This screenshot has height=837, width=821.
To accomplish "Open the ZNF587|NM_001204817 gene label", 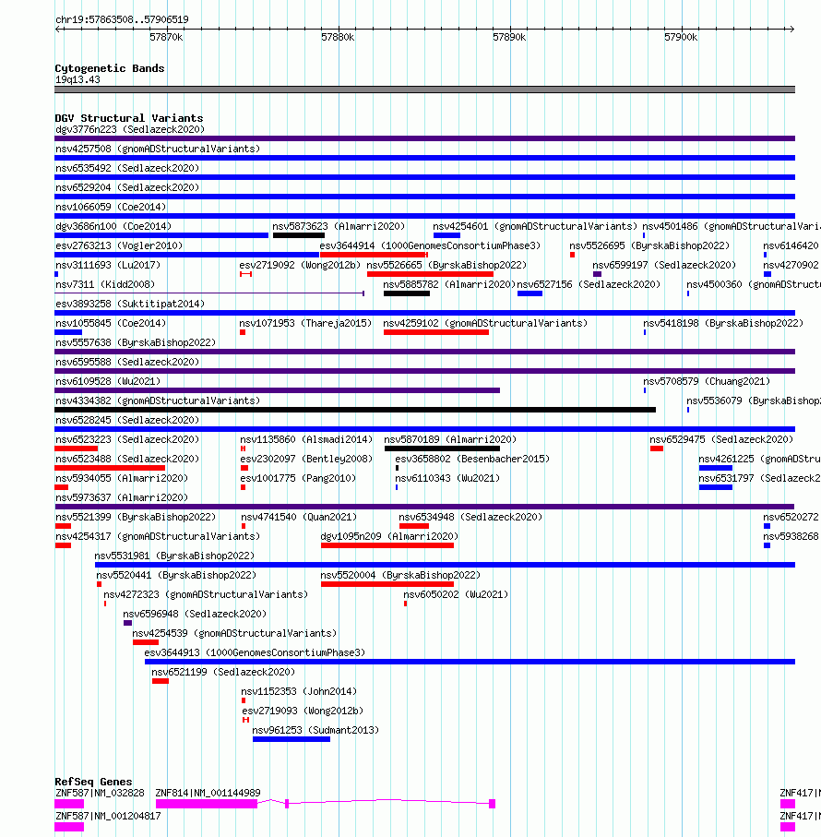I will point(108,816).
